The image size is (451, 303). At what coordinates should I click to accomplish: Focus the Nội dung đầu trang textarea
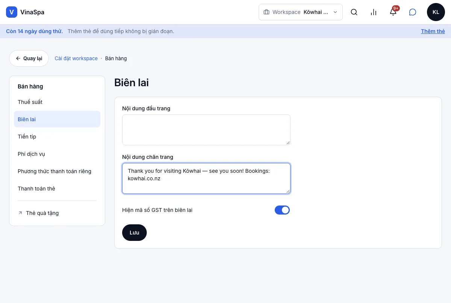(206, 130)
